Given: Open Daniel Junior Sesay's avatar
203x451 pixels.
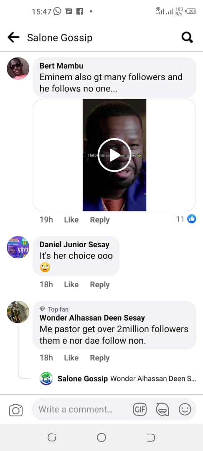Looking at the screenshot, I should [x=18, y=247].
